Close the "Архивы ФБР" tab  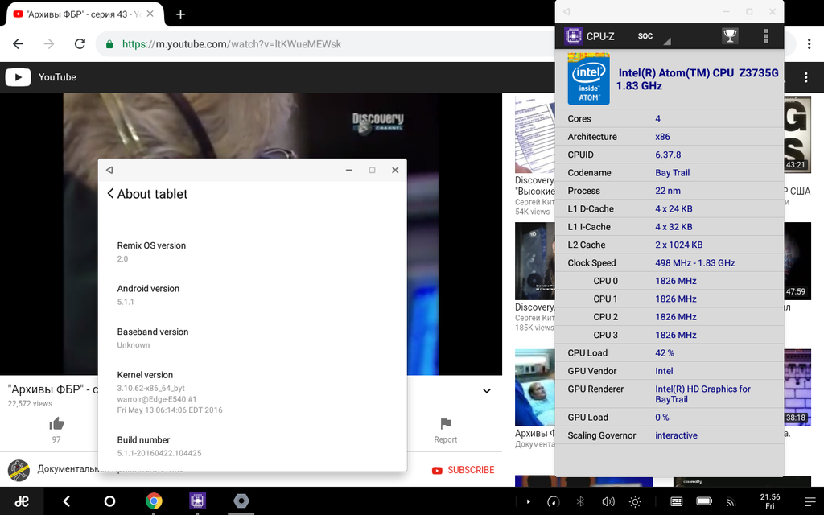pos(150,14)
